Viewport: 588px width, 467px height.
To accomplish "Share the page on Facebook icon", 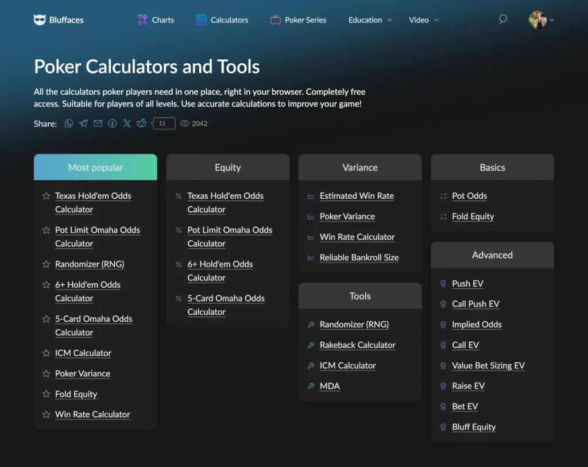I will point(113,123).
